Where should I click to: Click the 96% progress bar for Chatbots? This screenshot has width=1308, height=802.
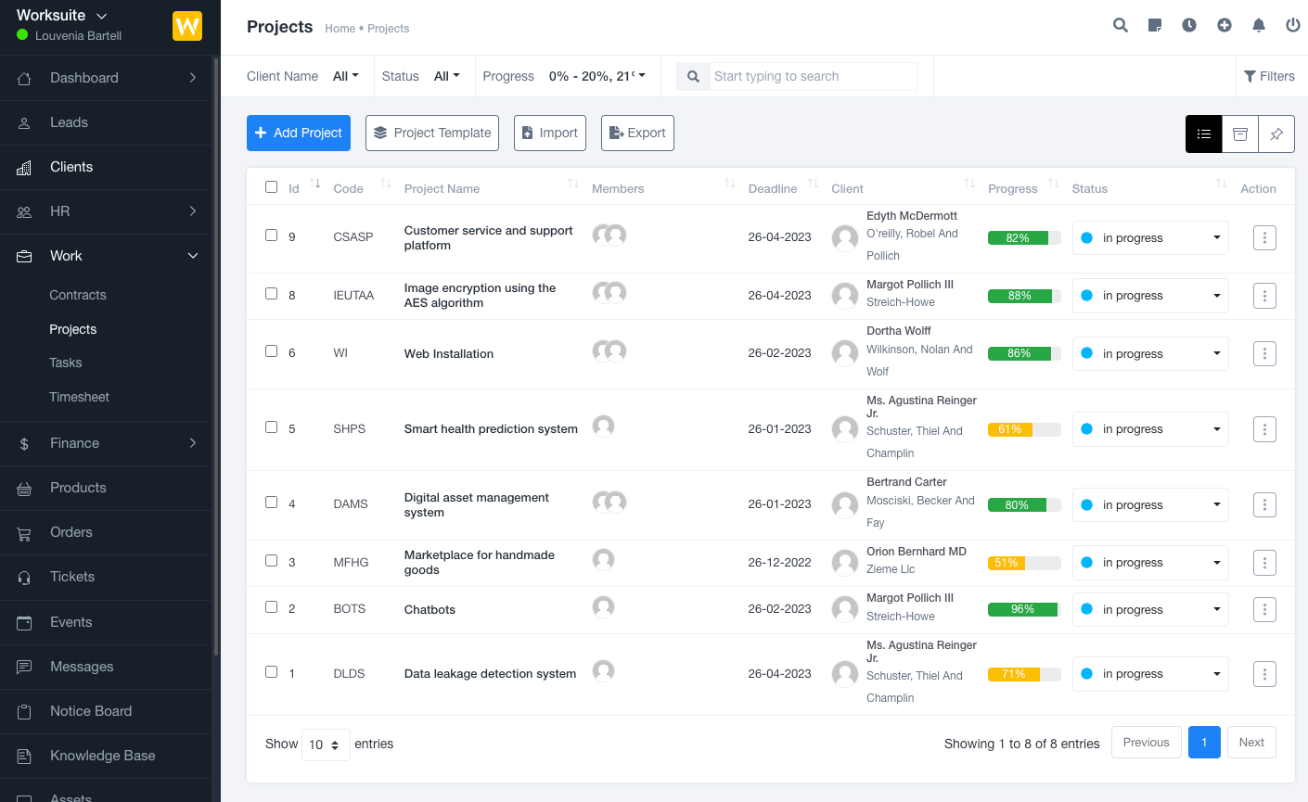1023,609
